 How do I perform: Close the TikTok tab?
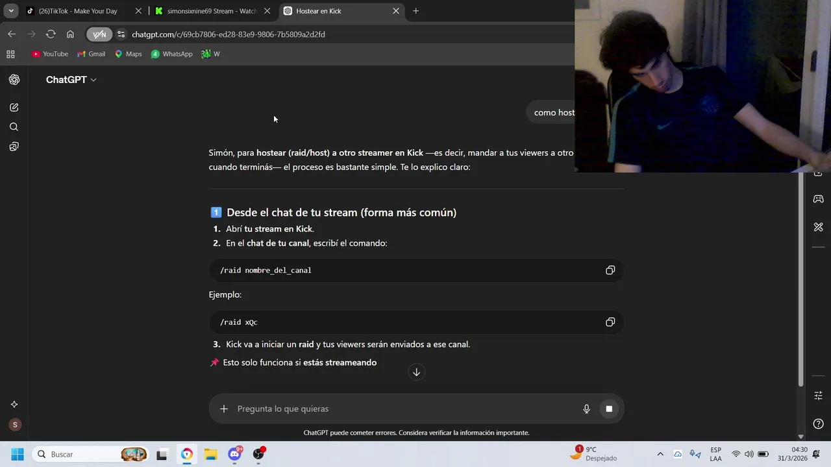[x=138, y=11]
